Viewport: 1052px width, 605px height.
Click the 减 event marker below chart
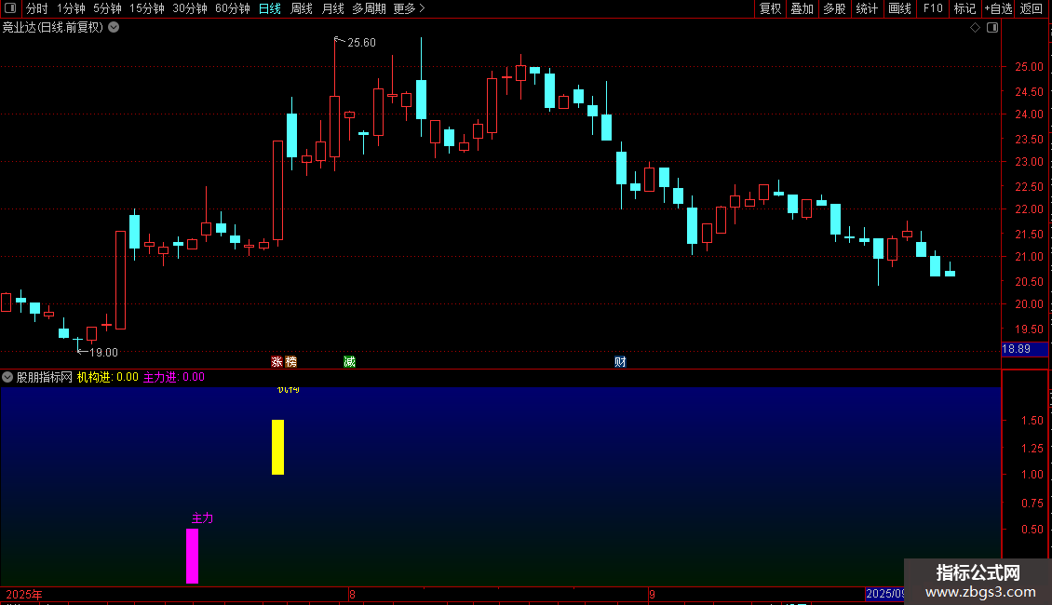point(349,361)
